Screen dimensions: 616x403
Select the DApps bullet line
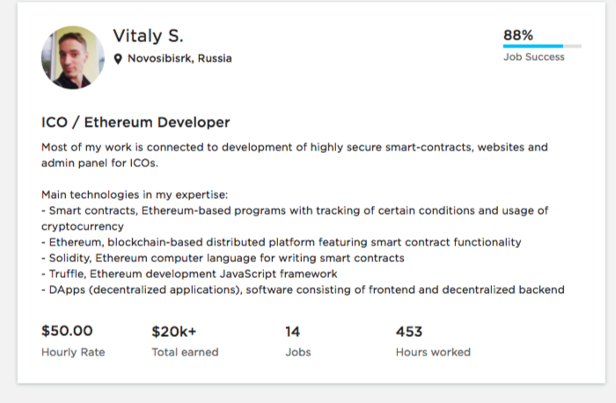point(302,289)
